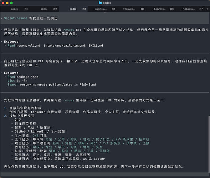Click the line 例如旧简历、LinkedIn 自我介绍
This screenshot has height=178, width=210.
tap(83, 112)
